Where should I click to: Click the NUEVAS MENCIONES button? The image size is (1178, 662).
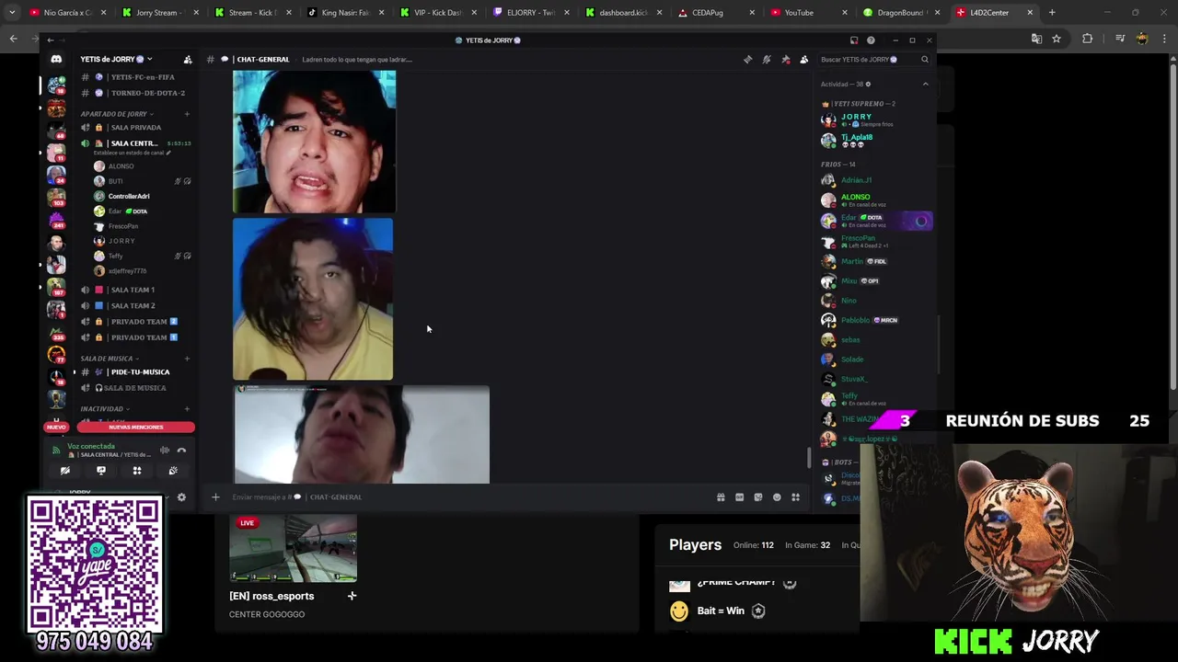136,428
